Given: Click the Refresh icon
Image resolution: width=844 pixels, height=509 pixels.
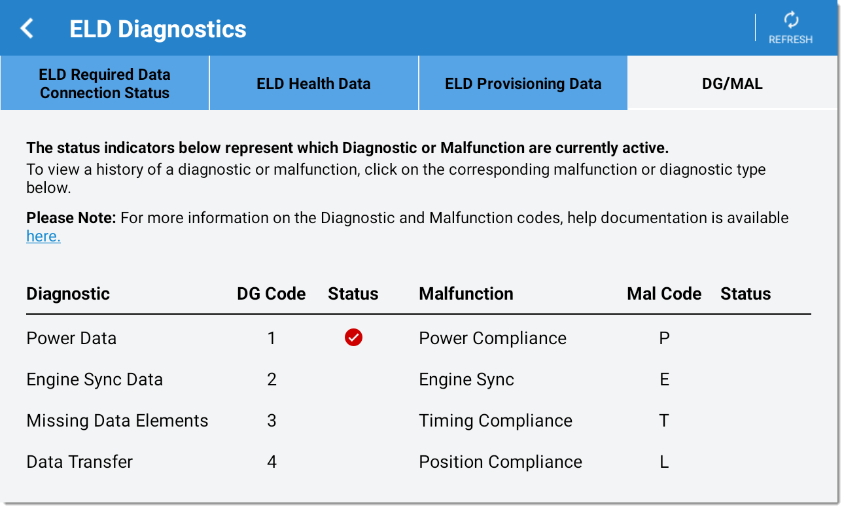Looking at the screenshot, I should tap(791, 20).
